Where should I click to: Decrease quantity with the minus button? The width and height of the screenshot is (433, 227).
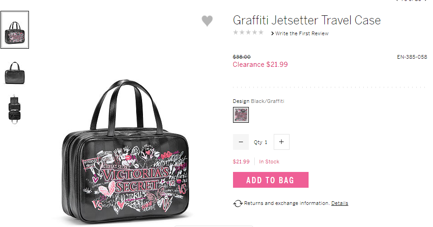click(241, 142)
